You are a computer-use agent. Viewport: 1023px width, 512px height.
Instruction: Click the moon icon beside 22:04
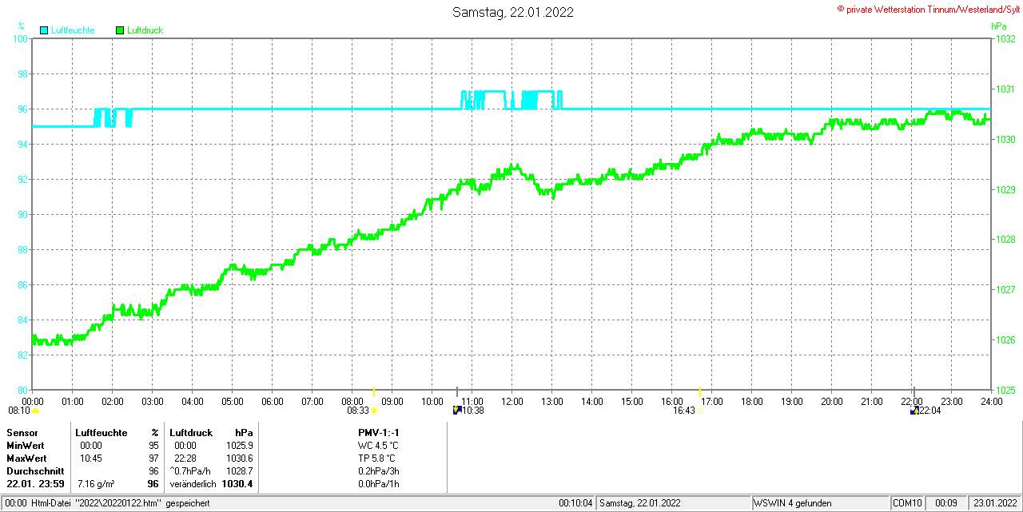914,411
